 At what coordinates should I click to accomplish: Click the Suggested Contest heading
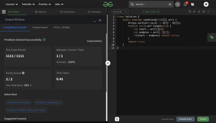[x=15, y=119]
